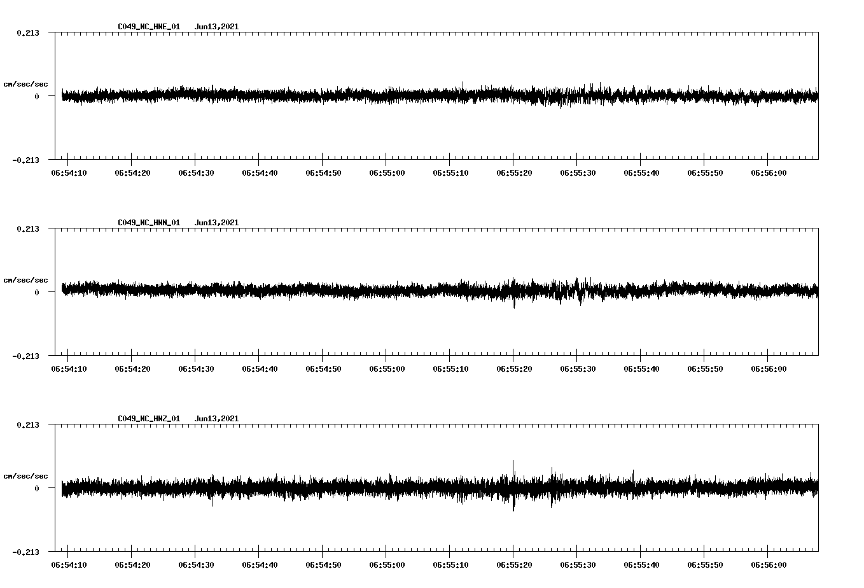Click the 06:56:00 time label under the HNE plot
The image size is (864, 588).
tap(769, 173)
